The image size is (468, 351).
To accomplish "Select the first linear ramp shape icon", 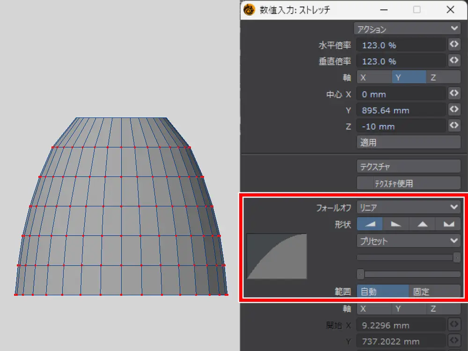I will pyautogui.click(x=370, y=224).
